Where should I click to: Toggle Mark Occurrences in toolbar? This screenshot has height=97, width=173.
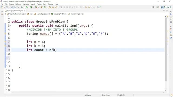(64, 7)
